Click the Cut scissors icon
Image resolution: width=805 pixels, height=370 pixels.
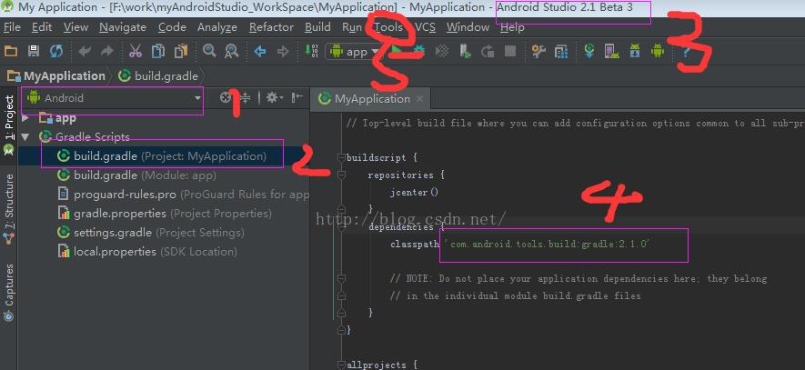click(x=135, y=51)
